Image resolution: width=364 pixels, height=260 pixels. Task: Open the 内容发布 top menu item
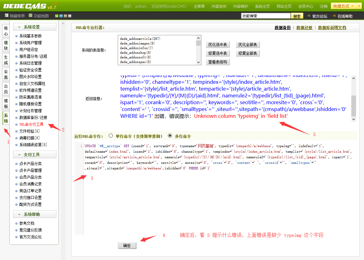(219, 6)
